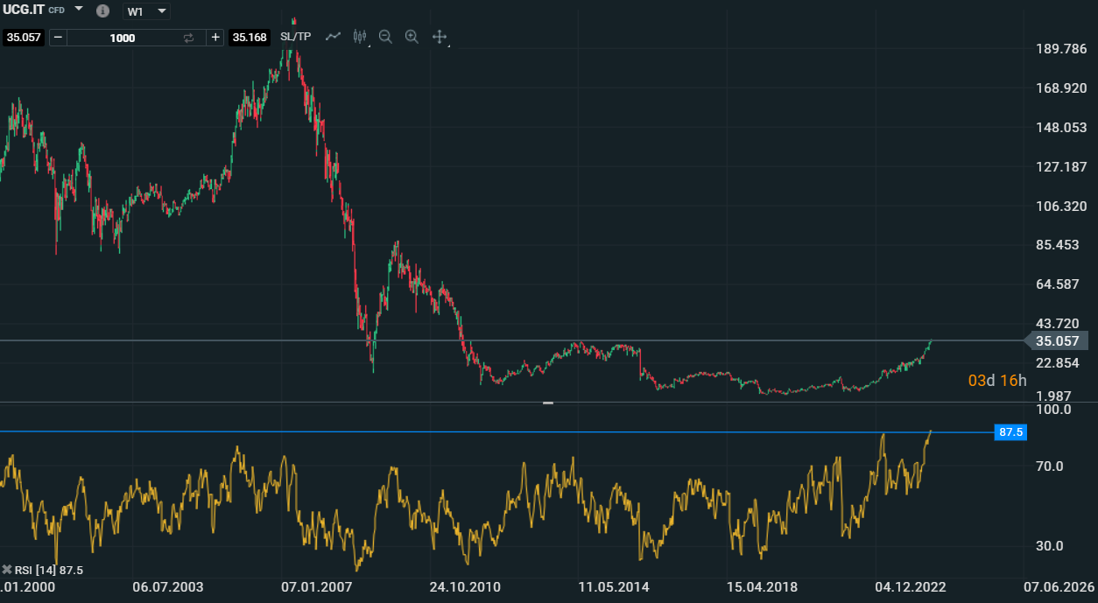Click the RSI [14] 87.5 indicator label
This screenshot has width=1098, height=603.
click(x=49, y=570)
